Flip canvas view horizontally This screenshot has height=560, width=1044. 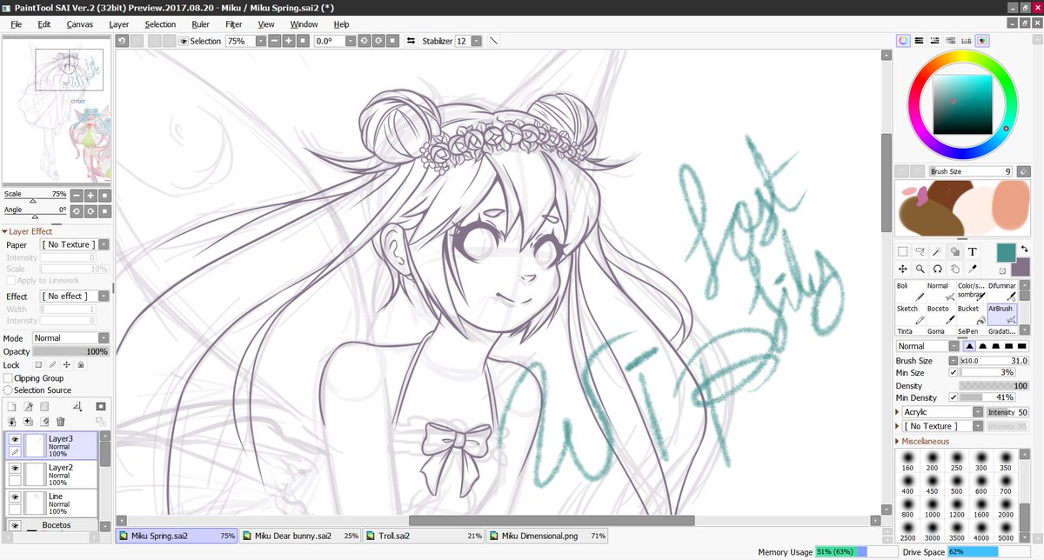point(411,41)
